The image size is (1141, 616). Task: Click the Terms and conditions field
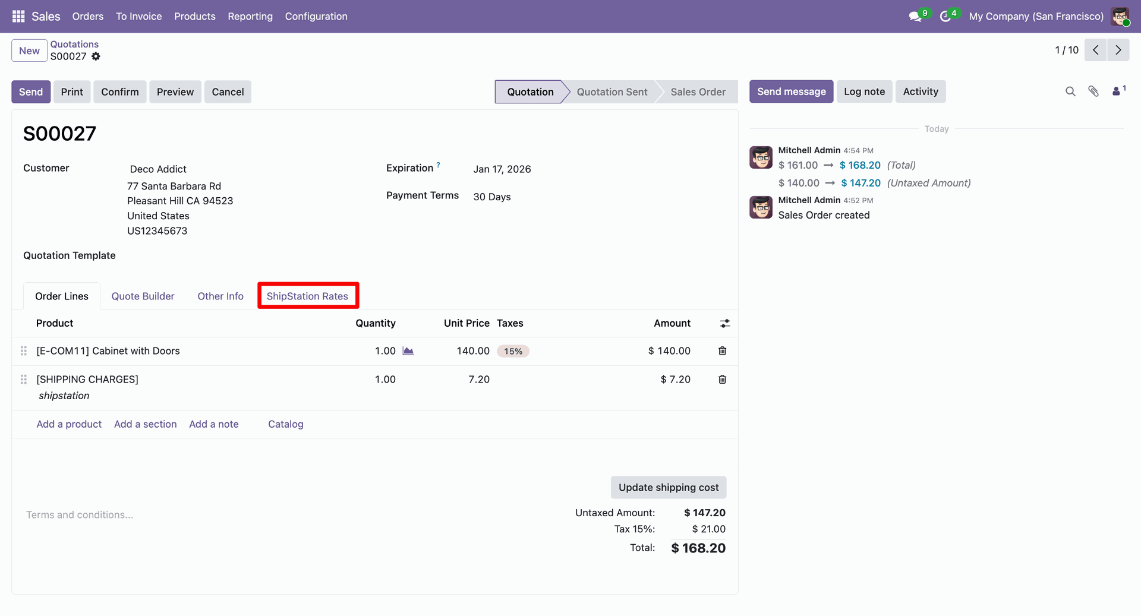pyautogui.click(x=80, y=514)
